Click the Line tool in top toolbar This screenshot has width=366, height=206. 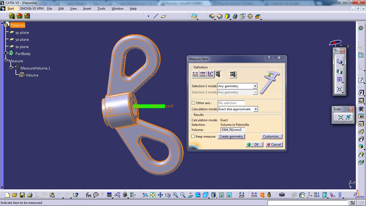click(x=156, y=16)
